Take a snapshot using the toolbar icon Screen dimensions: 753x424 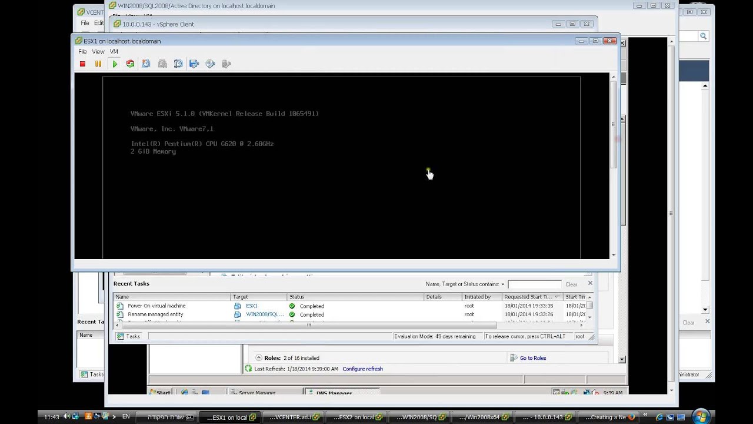click(146, 64)
